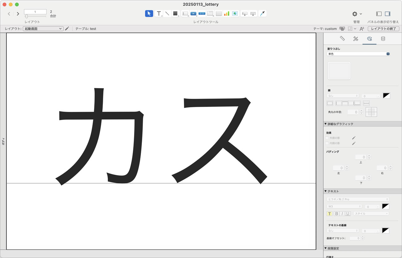Open the screen stencil dropdown
402x258 pixels.
pyautogui.click(x=352, y=29)
